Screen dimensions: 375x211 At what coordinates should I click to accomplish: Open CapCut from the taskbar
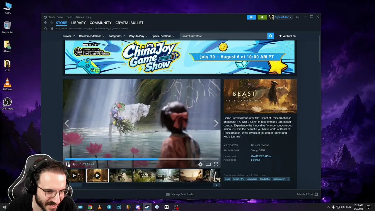167,207
